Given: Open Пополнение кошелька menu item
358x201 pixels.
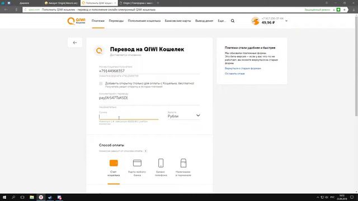Looking at the screenshot, I should click(144, 21).
